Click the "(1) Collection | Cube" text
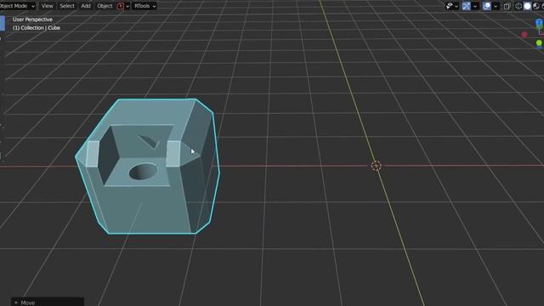This screenshot has height=306, width=544. [37, 28]
